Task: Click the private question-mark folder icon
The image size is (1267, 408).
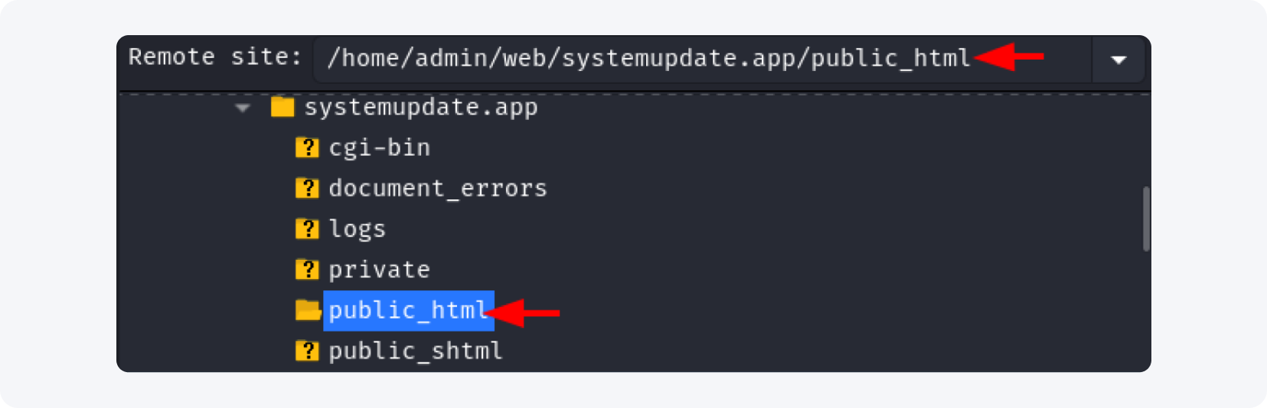Action: [x=307, y=269]
